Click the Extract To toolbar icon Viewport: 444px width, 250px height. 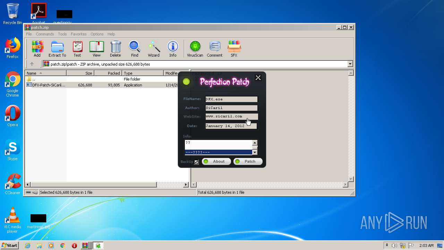point(57,49)
